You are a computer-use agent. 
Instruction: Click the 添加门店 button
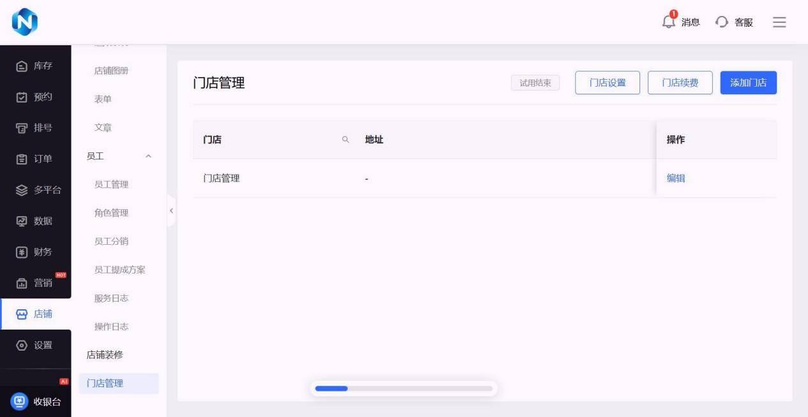(x=748, y=83)
